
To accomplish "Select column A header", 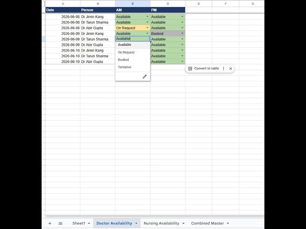I will pos(63,4).
